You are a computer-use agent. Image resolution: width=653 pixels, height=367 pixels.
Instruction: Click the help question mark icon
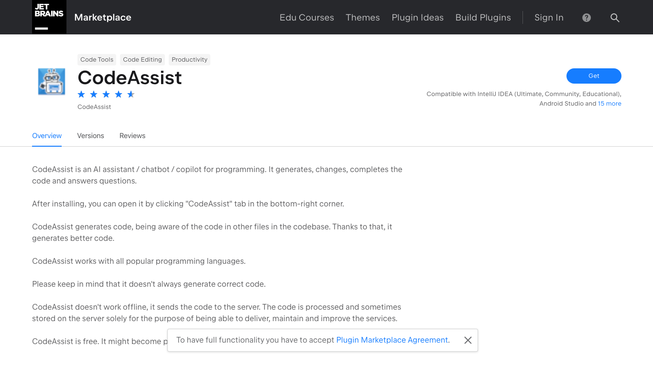pyautogui.click(x=586, y=18)
